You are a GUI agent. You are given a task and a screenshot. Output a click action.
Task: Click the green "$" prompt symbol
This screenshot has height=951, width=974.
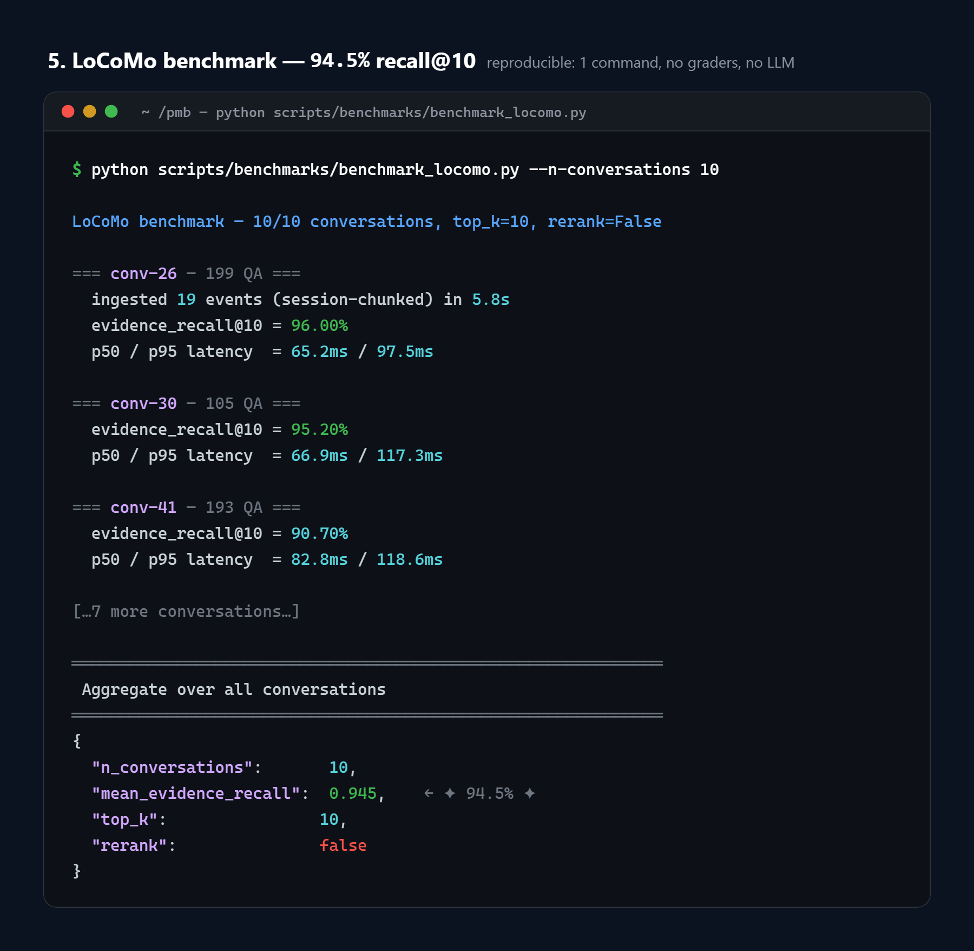77,170
